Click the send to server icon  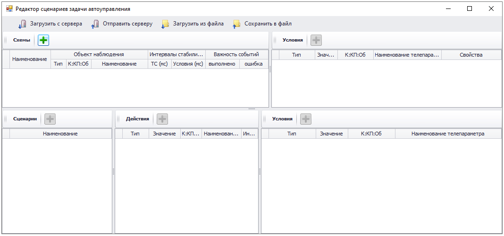(x=95, y=24)
